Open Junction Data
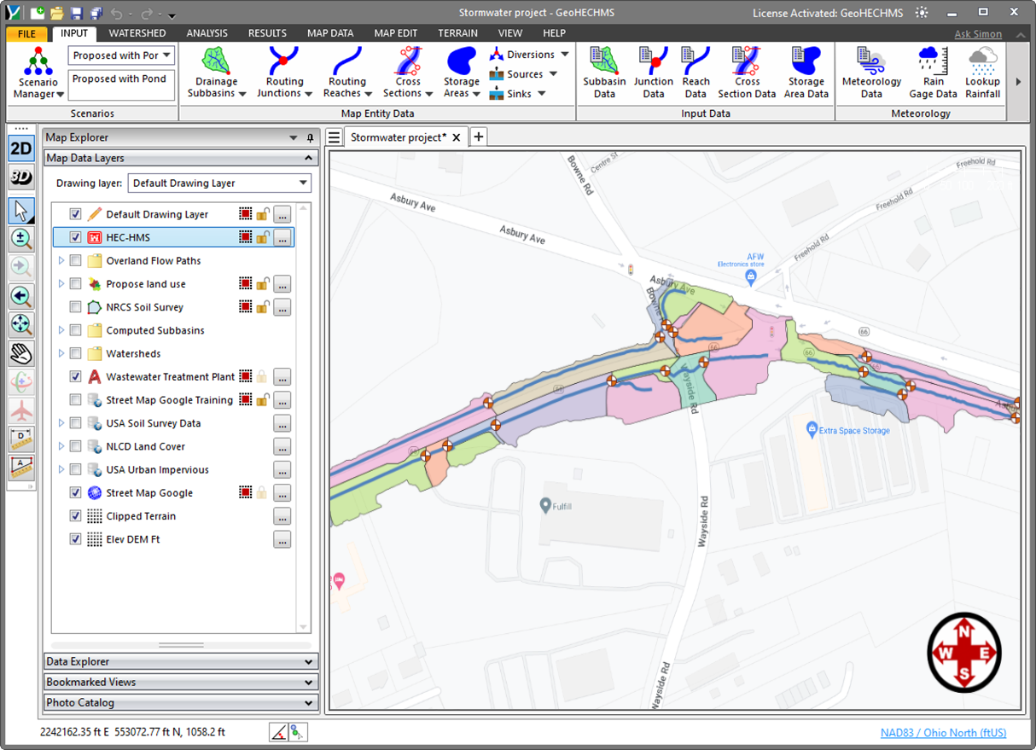 pyautogui.click(x=654, y=73)
